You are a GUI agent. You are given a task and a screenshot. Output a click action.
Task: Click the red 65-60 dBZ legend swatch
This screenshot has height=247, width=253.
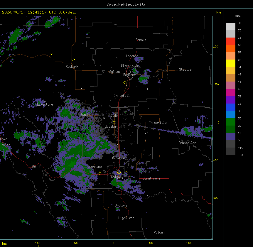(x=231, y=41)
